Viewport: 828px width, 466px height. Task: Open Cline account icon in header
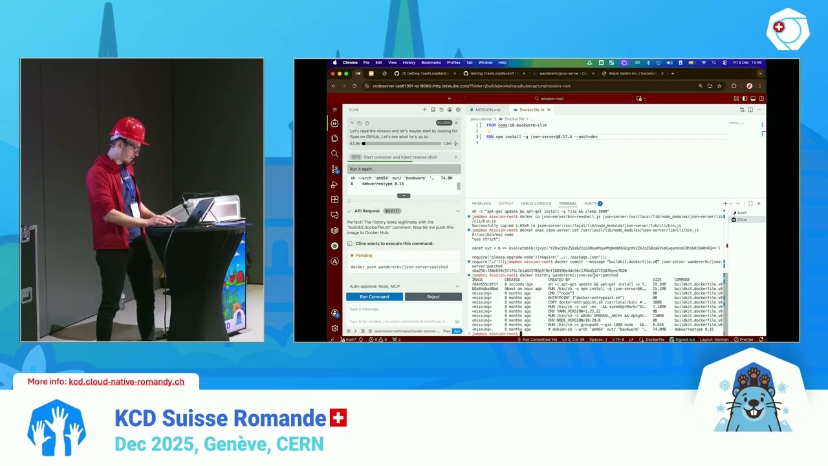click(x=450, y=109)
